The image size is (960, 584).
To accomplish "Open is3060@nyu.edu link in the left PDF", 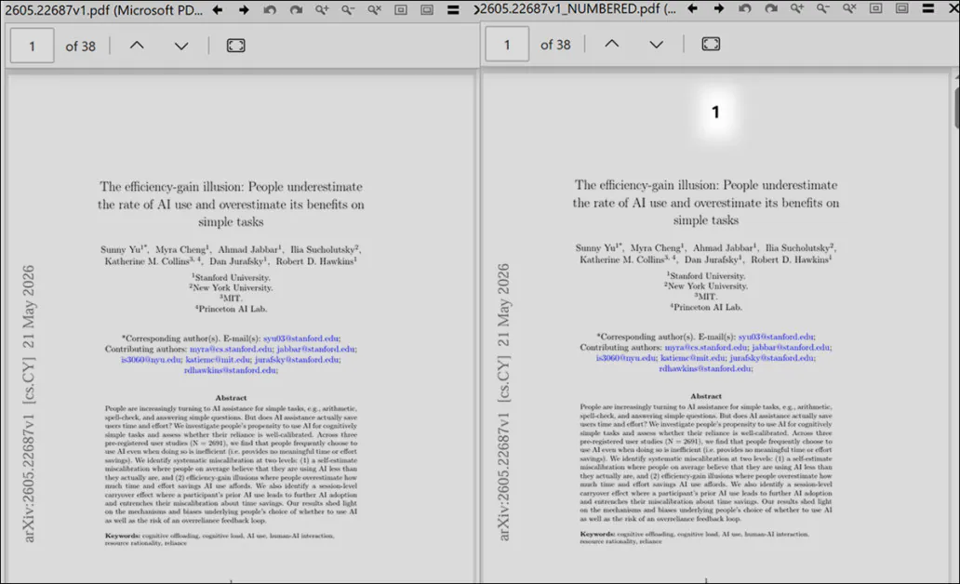I will coord(151,359).
